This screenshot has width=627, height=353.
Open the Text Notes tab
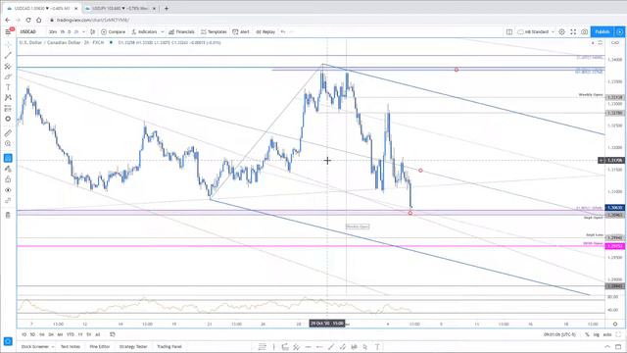[71, 346]
